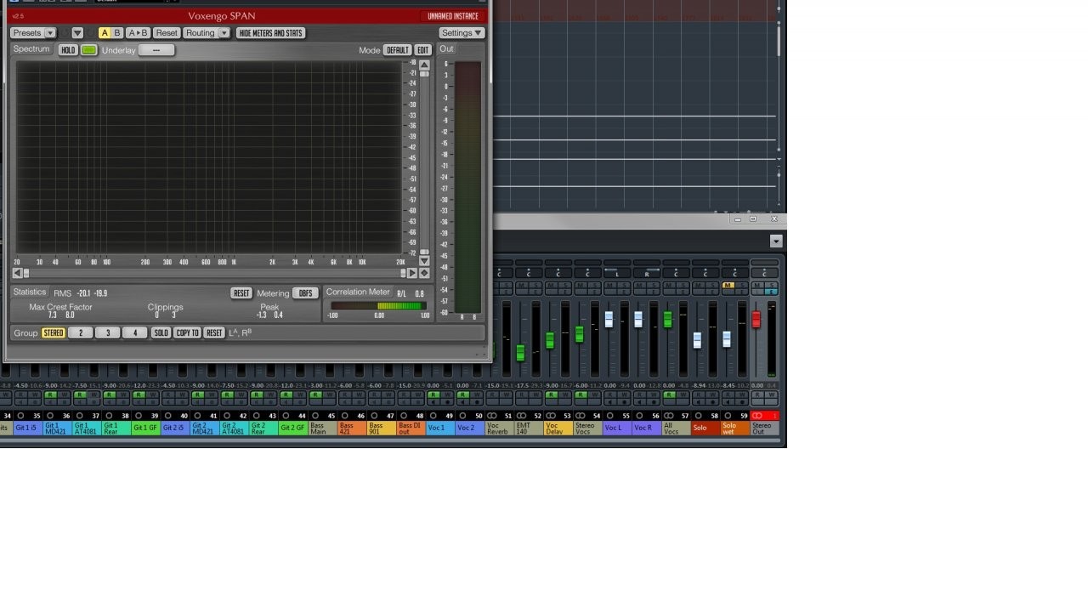Image resolution: width=1088 pixels, height=613 pixels.
Task: Select the Bass DI out channel label
Action: pyautogui.click(x=411, y=428)
